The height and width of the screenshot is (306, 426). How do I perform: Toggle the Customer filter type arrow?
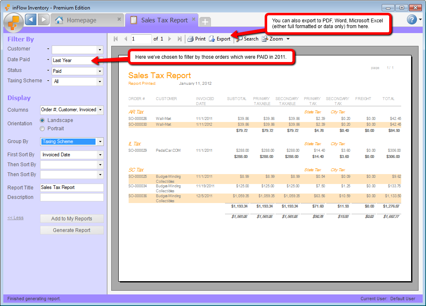tap(48, 49)
